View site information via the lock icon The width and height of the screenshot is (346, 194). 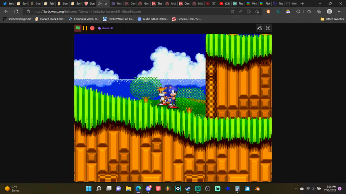point(28,12)
